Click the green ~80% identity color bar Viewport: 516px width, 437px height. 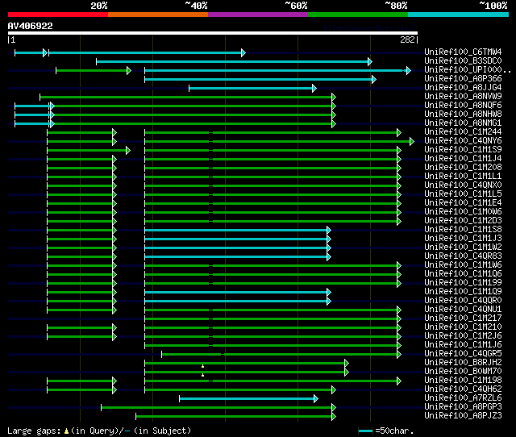358,15
